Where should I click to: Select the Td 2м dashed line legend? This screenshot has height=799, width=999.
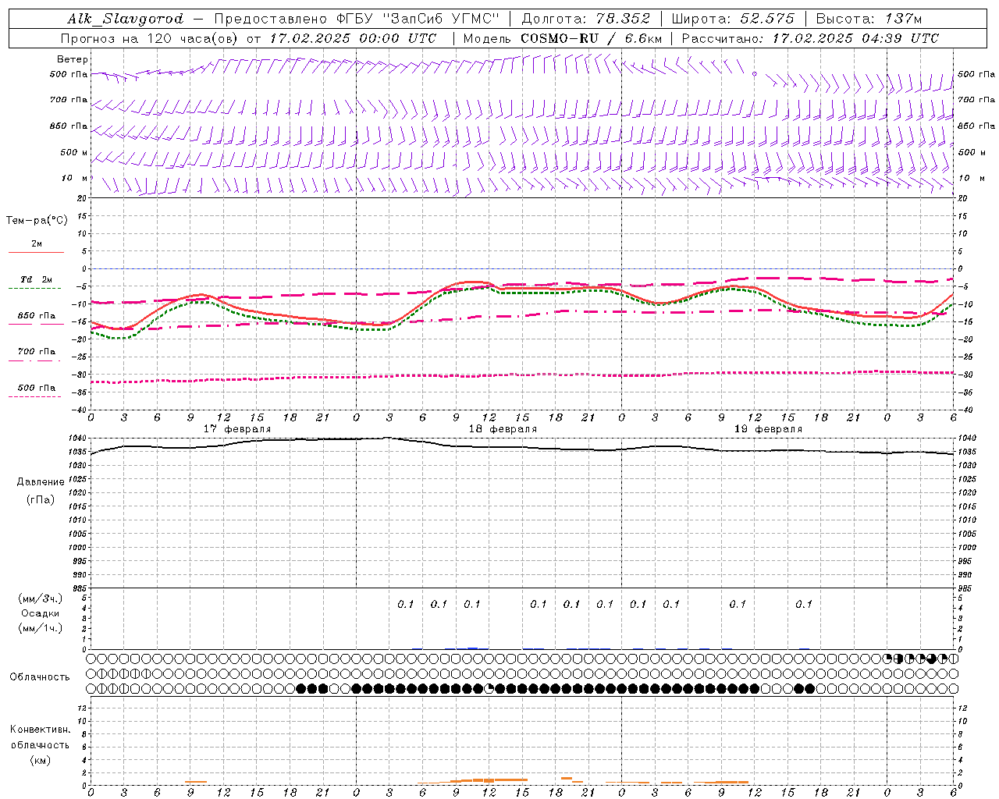(35, 282)
